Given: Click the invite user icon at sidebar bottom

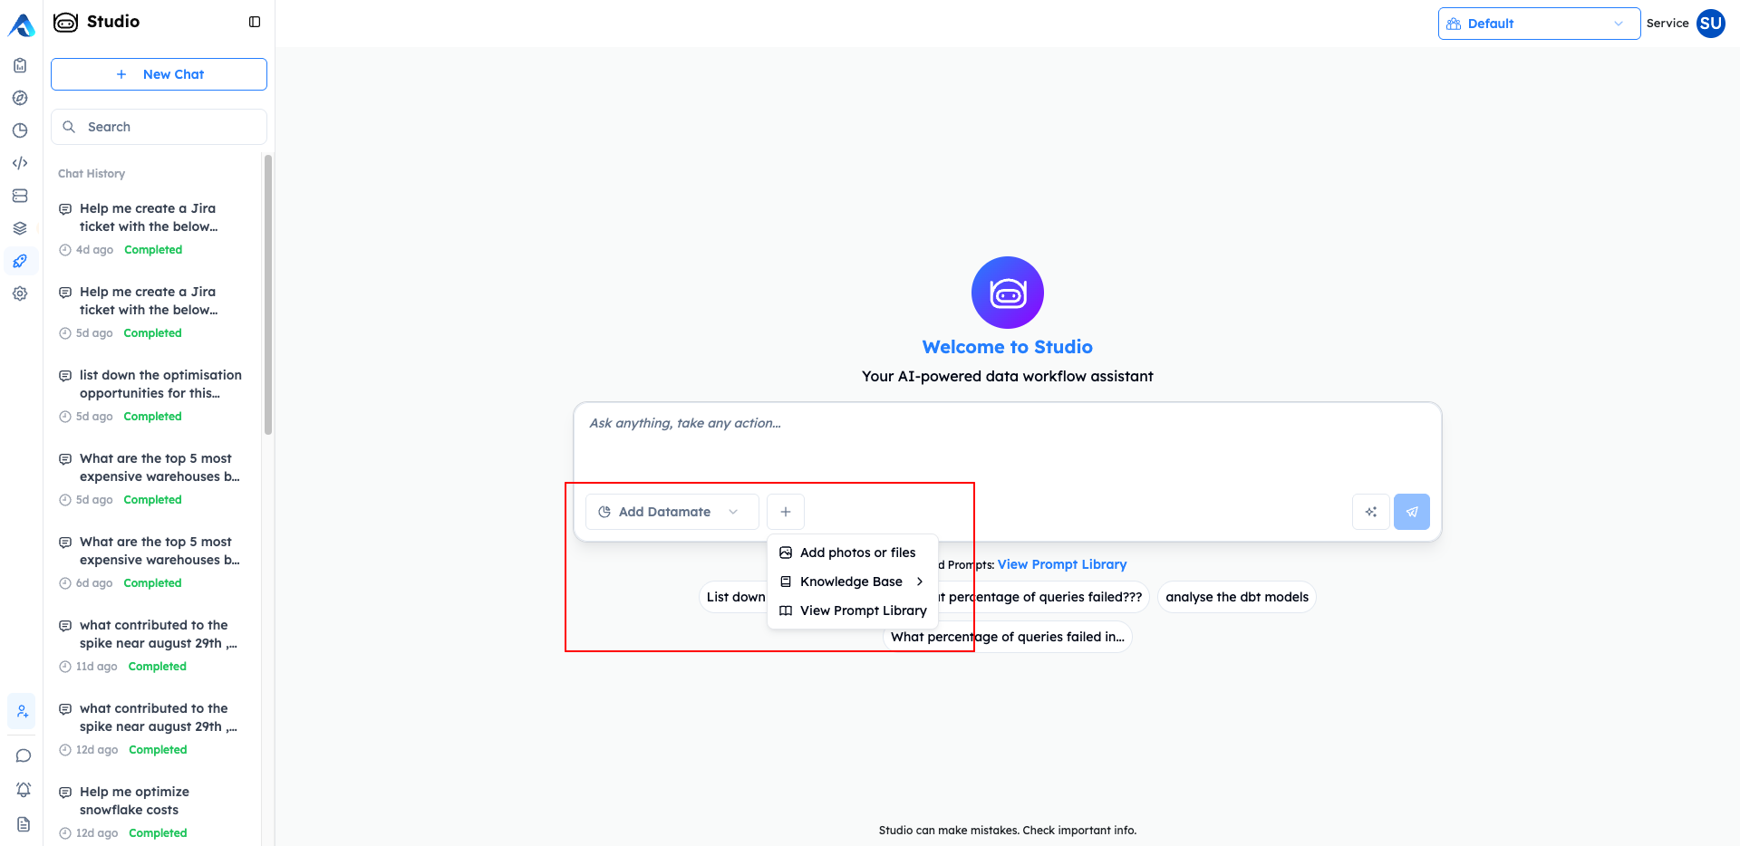Looking at the screenshot, I should 22,711.
